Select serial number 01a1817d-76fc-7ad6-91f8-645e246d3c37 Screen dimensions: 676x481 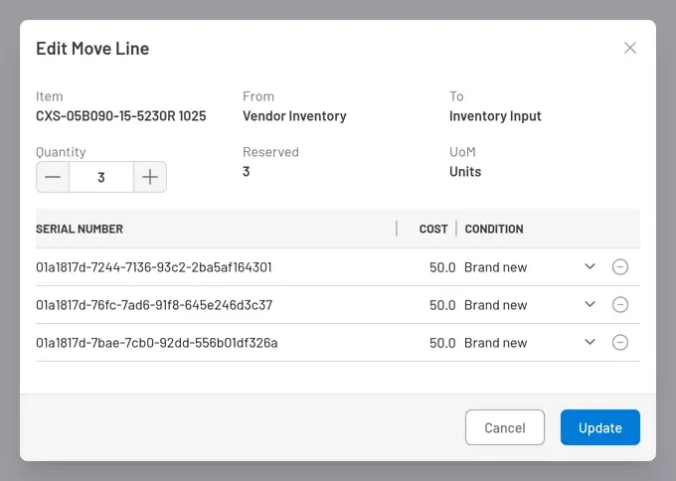point(154,305)
